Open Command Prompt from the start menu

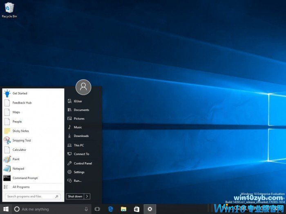click(x=25, y=178)
